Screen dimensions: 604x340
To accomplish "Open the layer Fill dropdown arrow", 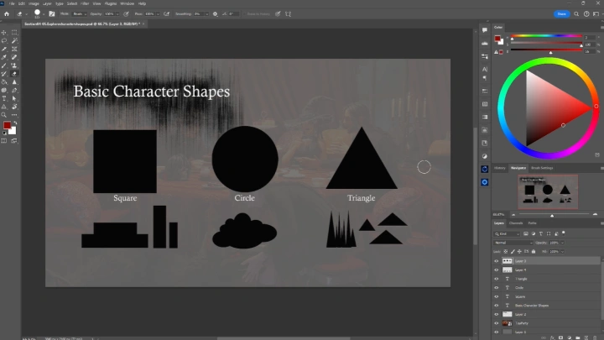I will pos(562,251).
